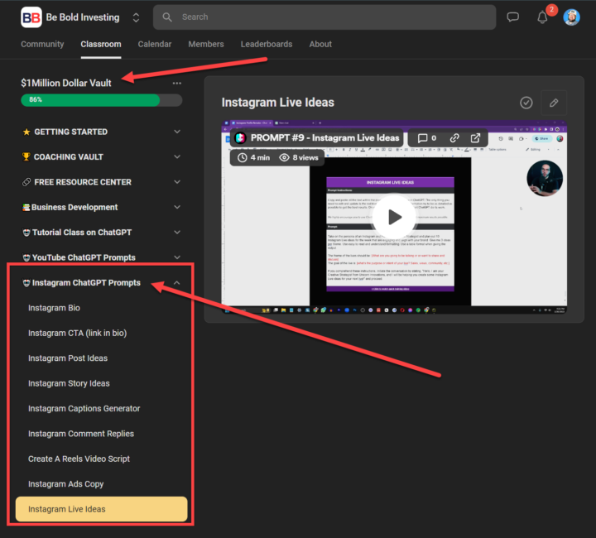Copy the video link icon

454,138
